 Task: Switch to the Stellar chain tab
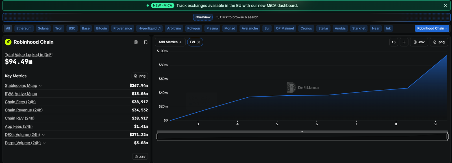coord(323,28)
